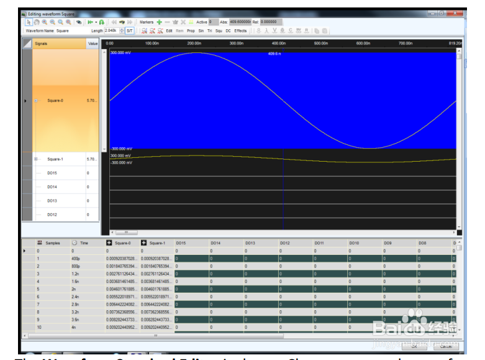This screenshot has height=360, width=485.
Task: Insert a sine with Sin button
Action: coord(201,30)
